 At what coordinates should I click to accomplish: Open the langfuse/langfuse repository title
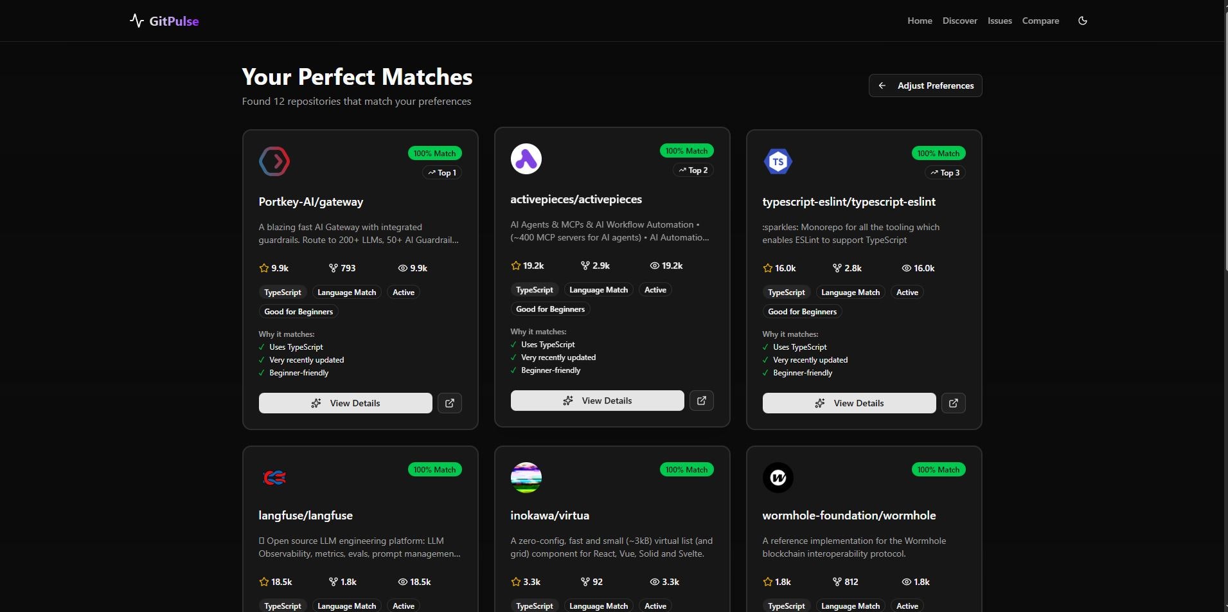tap(305, 515)
